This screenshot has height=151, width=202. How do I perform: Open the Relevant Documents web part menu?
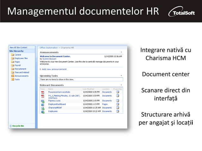point(122,85)
